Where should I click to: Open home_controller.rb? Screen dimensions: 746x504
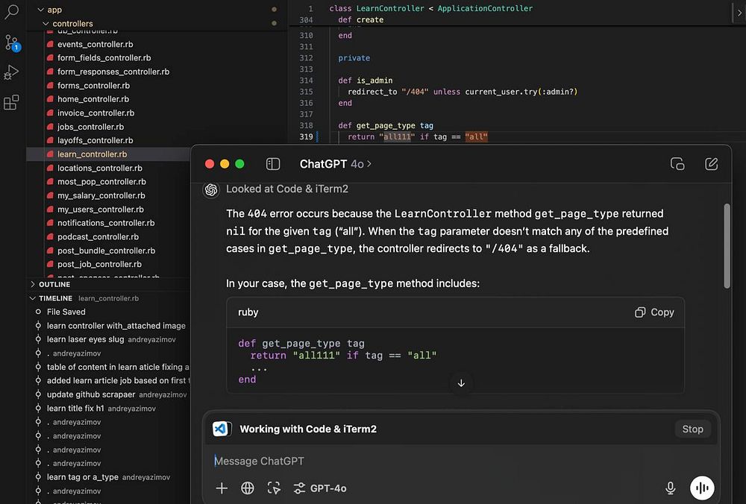pos(93,99)
